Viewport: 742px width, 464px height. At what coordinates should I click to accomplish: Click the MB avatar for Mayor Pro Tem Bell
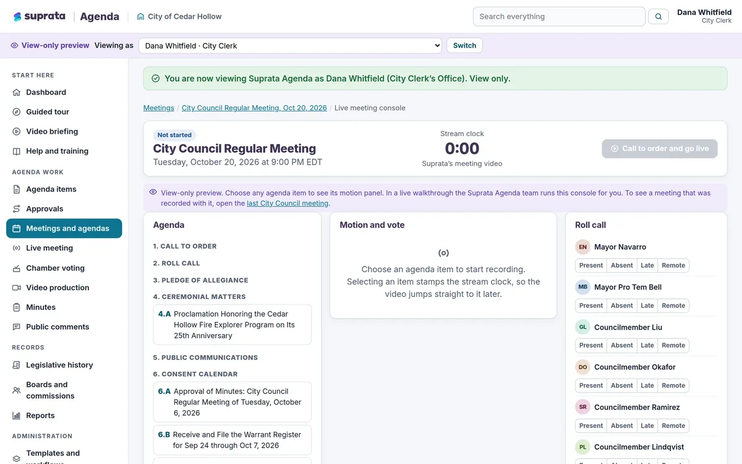click(582, 287)
